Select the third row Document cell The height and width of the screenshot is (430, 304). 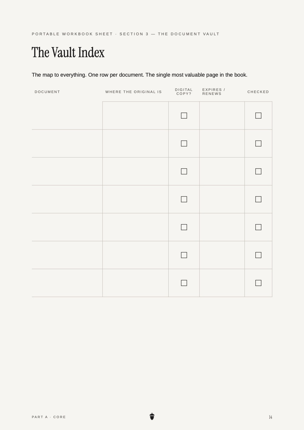[67, 172]
